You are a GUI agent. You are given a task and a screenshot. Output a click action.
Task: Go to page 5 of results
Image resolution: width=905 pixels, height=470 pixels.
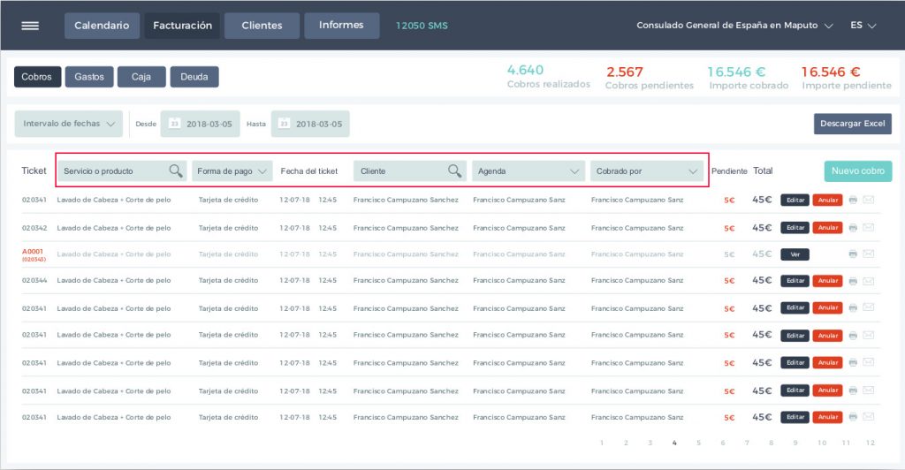coord(698,443)
